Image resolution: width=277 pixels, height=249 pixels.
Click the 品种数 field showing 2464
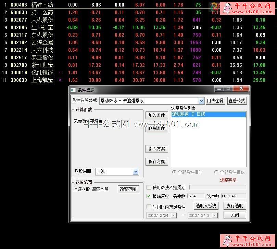pyautogui.click(x=196, y=196)
